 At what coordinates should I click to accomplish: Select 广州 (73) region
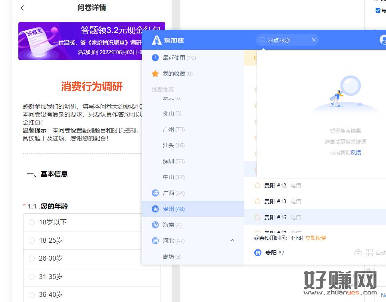point(193,129)
